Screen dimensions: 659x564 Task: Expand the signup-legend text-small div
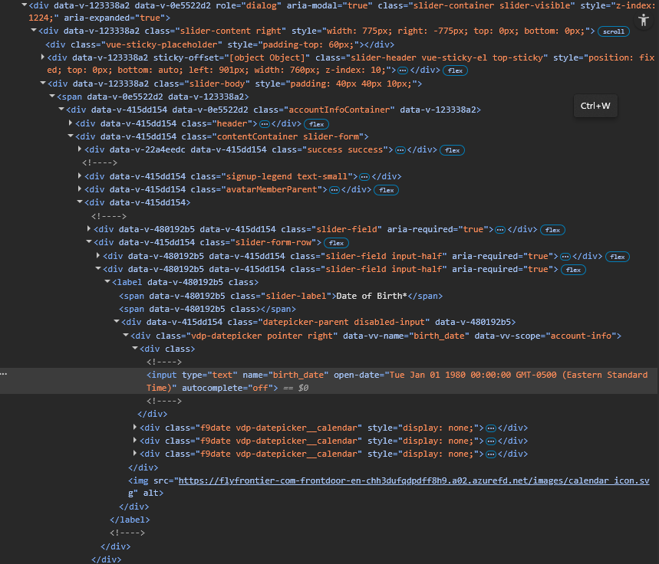[x=81, y=176]
